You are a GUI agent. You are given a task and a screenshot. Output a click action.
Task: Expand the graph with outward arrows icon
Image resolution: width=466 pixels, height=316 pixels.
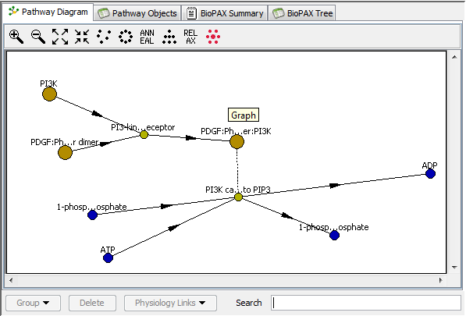coord(60,37)
